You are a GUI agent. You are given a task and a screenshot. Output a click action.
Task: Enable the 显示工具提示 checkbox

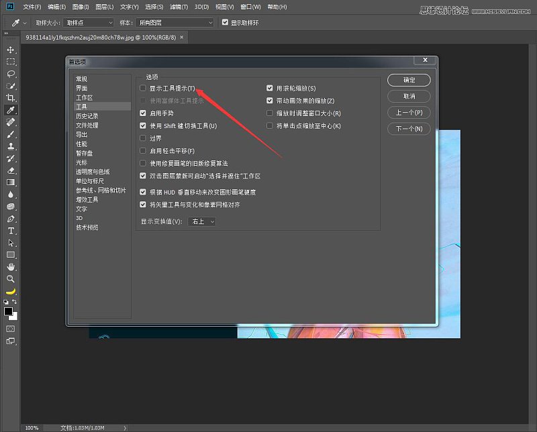click(143, 88)
